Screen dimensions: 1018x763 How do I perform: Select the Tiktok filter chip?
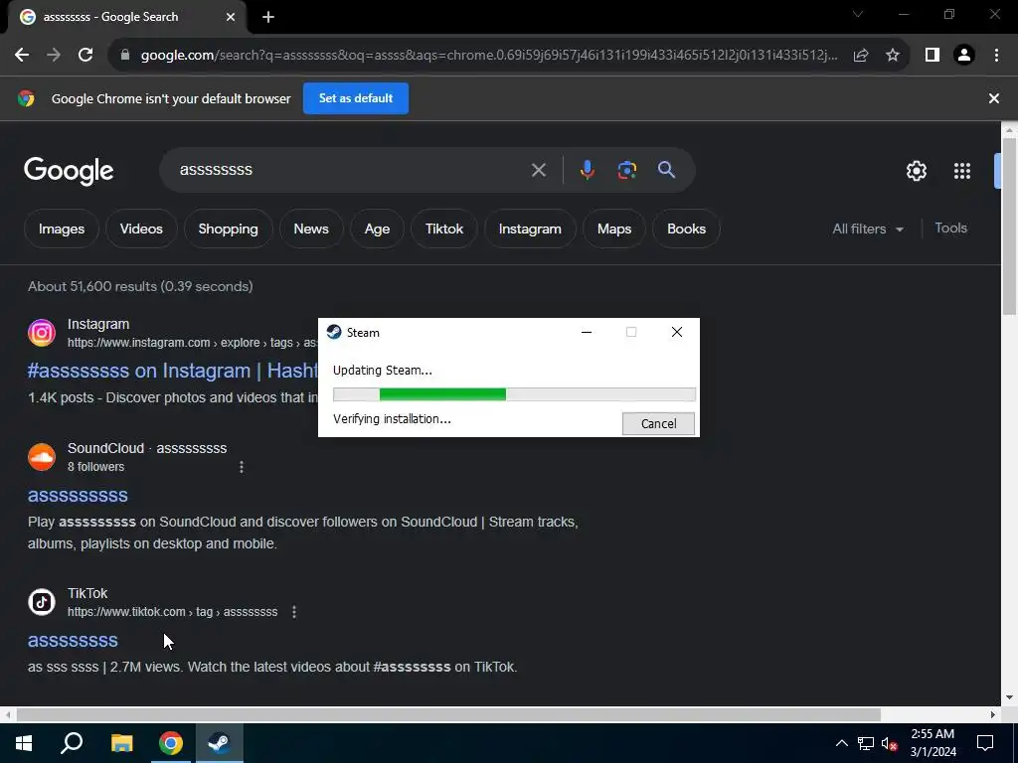pos(444,229)
